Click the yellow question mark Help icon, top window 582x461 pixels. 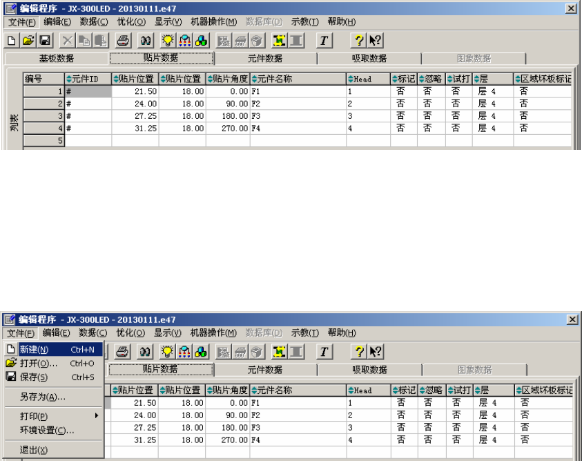coord(358,41)
